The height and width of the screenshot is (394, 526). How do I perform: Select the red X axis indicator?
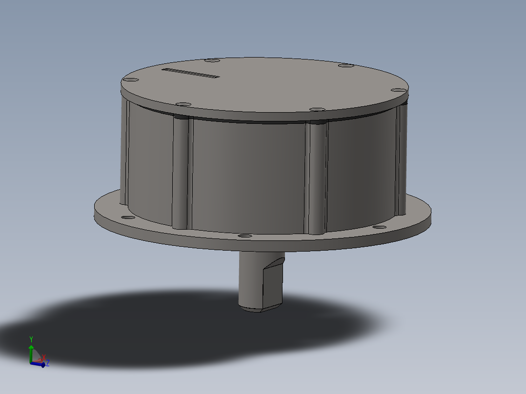pos(44,358)
